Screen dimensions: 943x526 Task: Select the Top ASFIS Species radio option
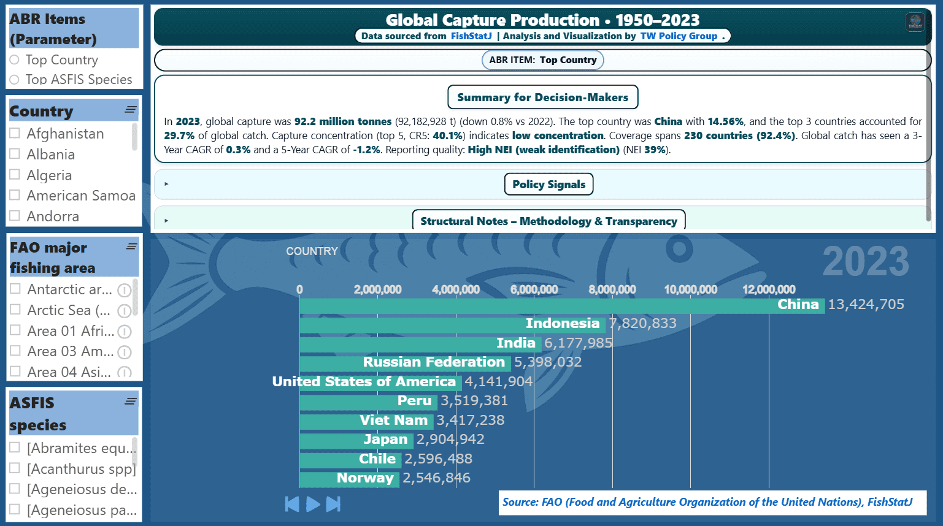(15, 80)
